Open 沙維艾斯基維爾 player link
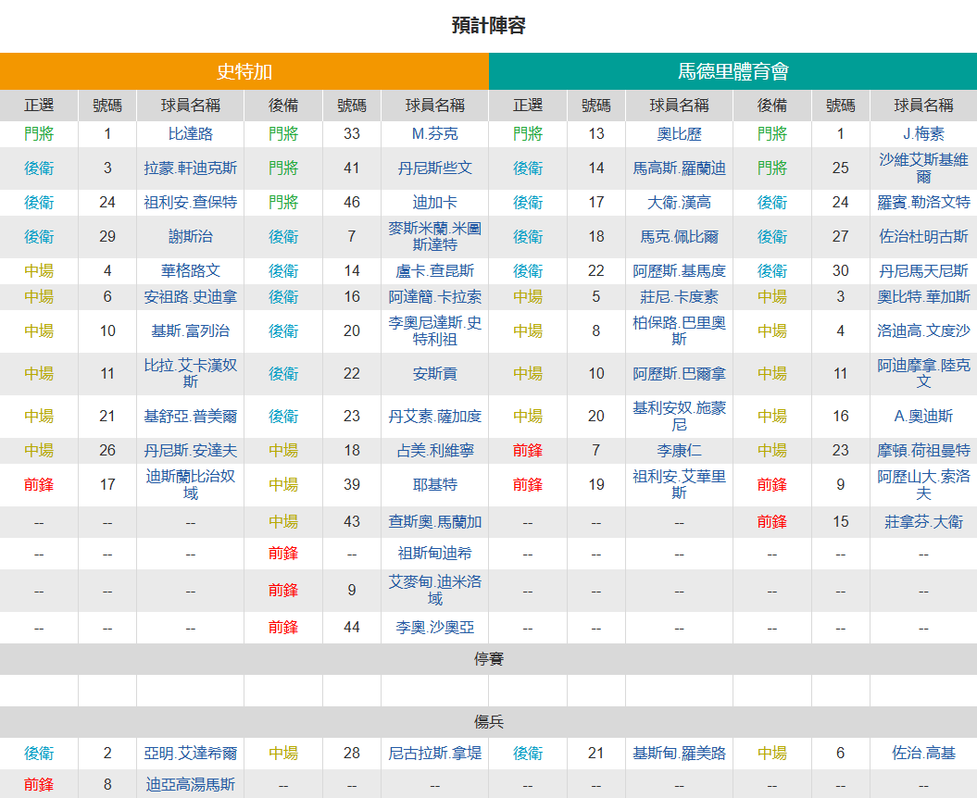The image size is (977, 798). pos(923,168)
